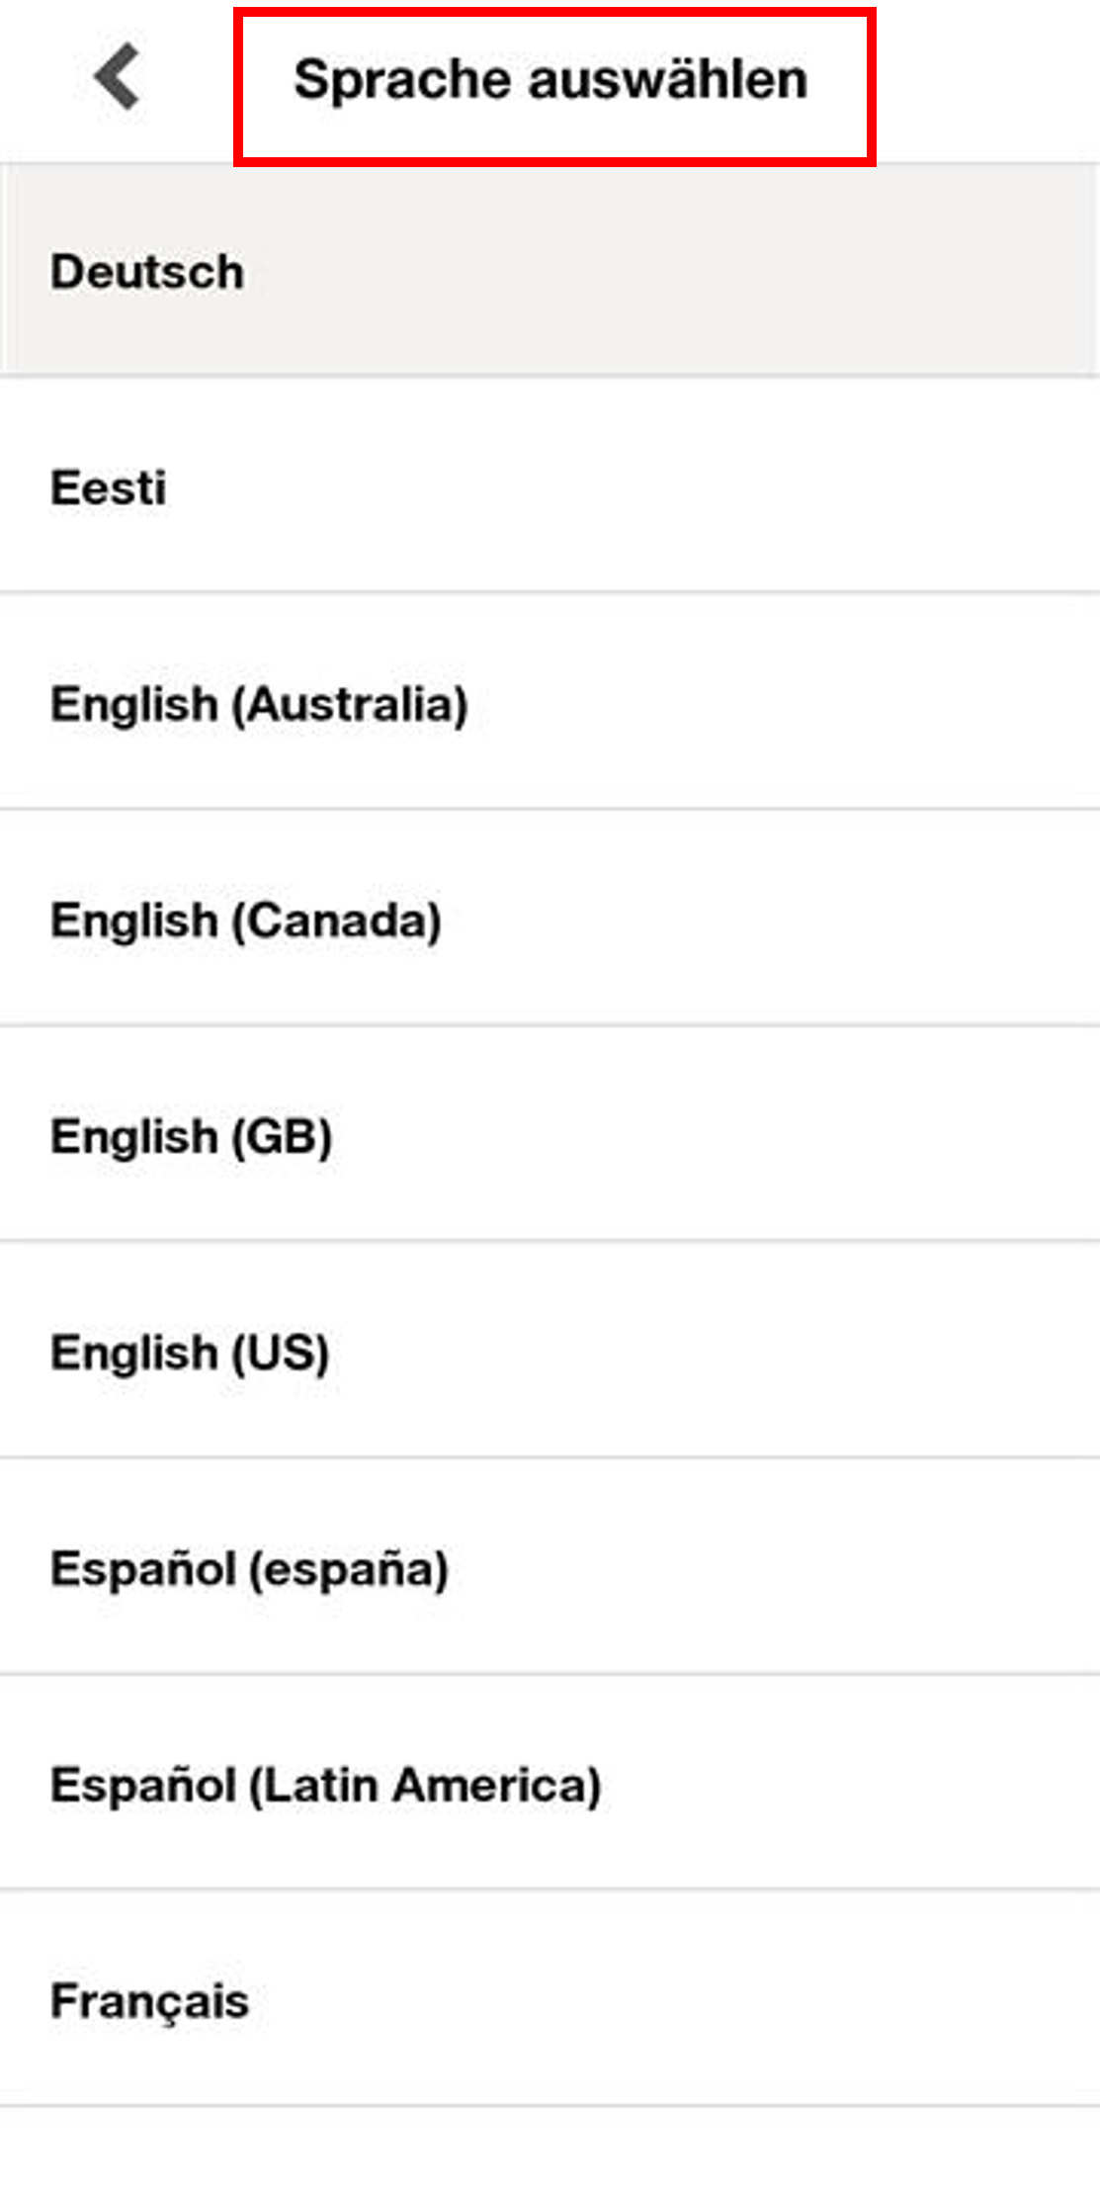Tap the partially visible row below Français
1100x2197 pixels.
(550, 2153)
